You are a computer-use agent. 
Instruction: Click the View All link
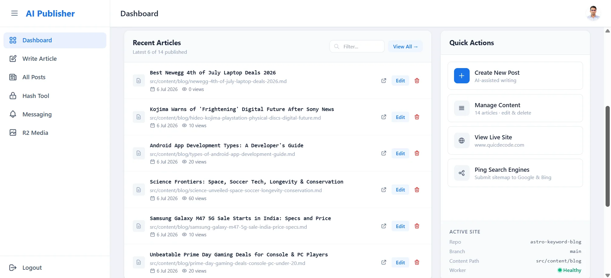click(405, 46)
